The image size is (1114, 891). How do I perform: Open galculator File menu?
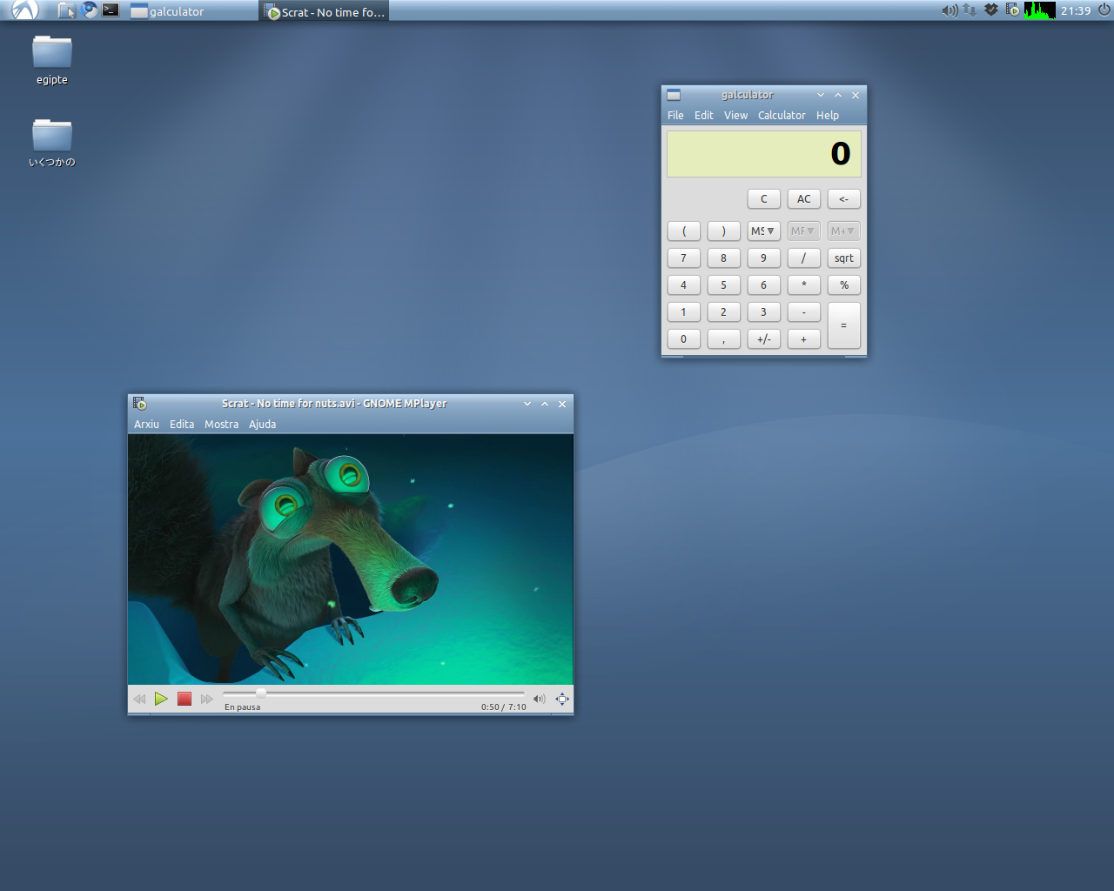[675, 115]
